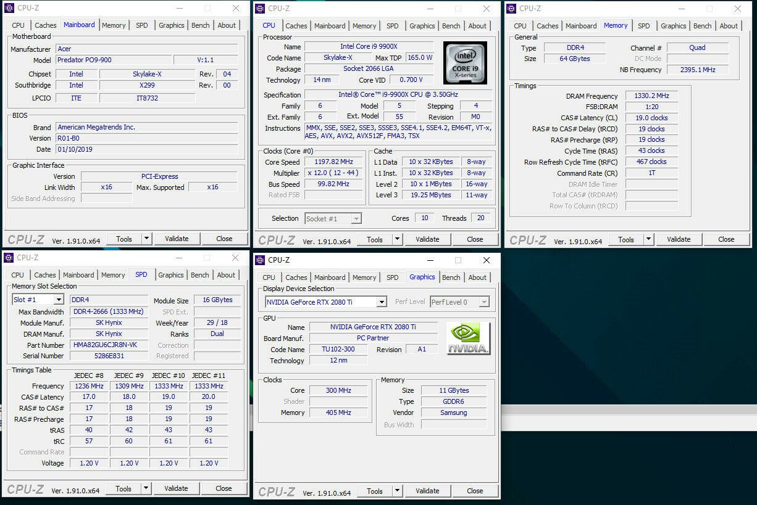Open the NVIDIA GeForce RTX 2080 Ti device dropdown
The image size is (757, 505).
click(382, 302)
